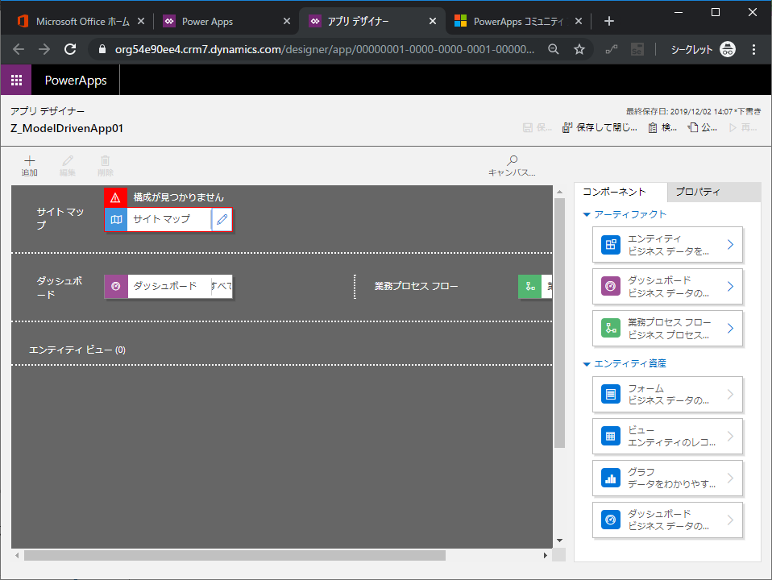The width and height of the screenshot is (772, 580).
Task: Click the すべて dropdown on the dashboard tile
Action: tap(222, 287)
